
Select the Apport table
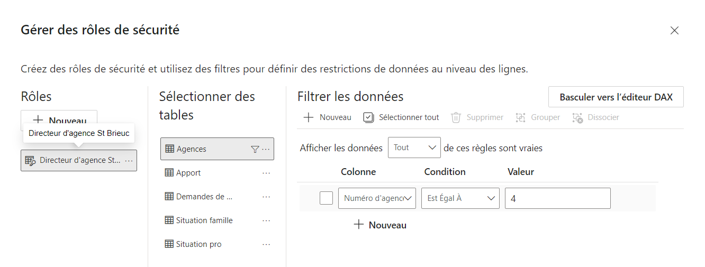coord(188,173)
